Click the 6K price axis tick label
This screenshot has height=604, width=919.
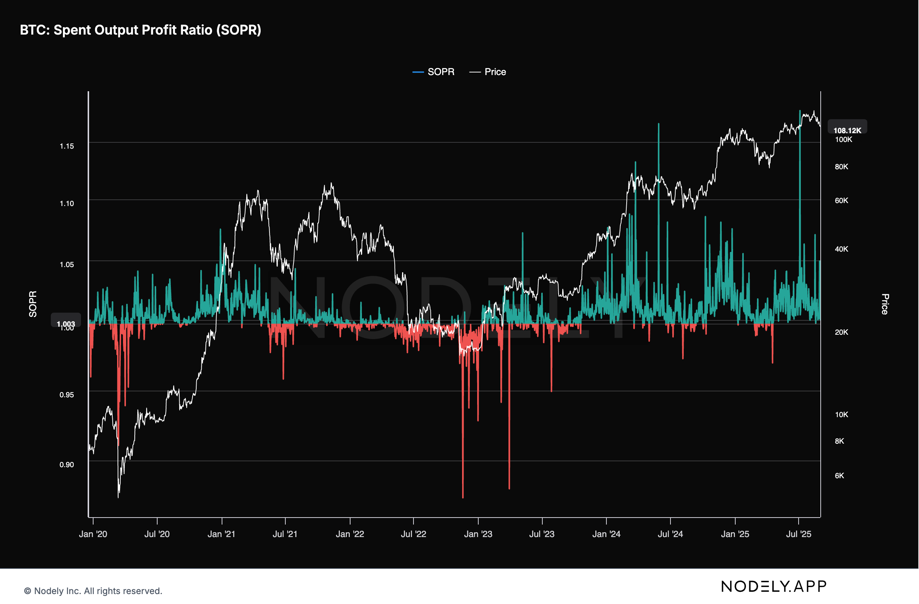click(839, 476)
